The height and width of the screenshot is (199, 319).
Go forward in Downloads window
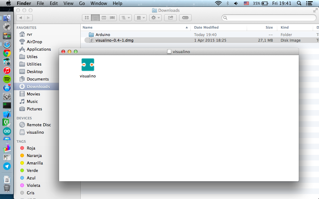coord(28,18)
